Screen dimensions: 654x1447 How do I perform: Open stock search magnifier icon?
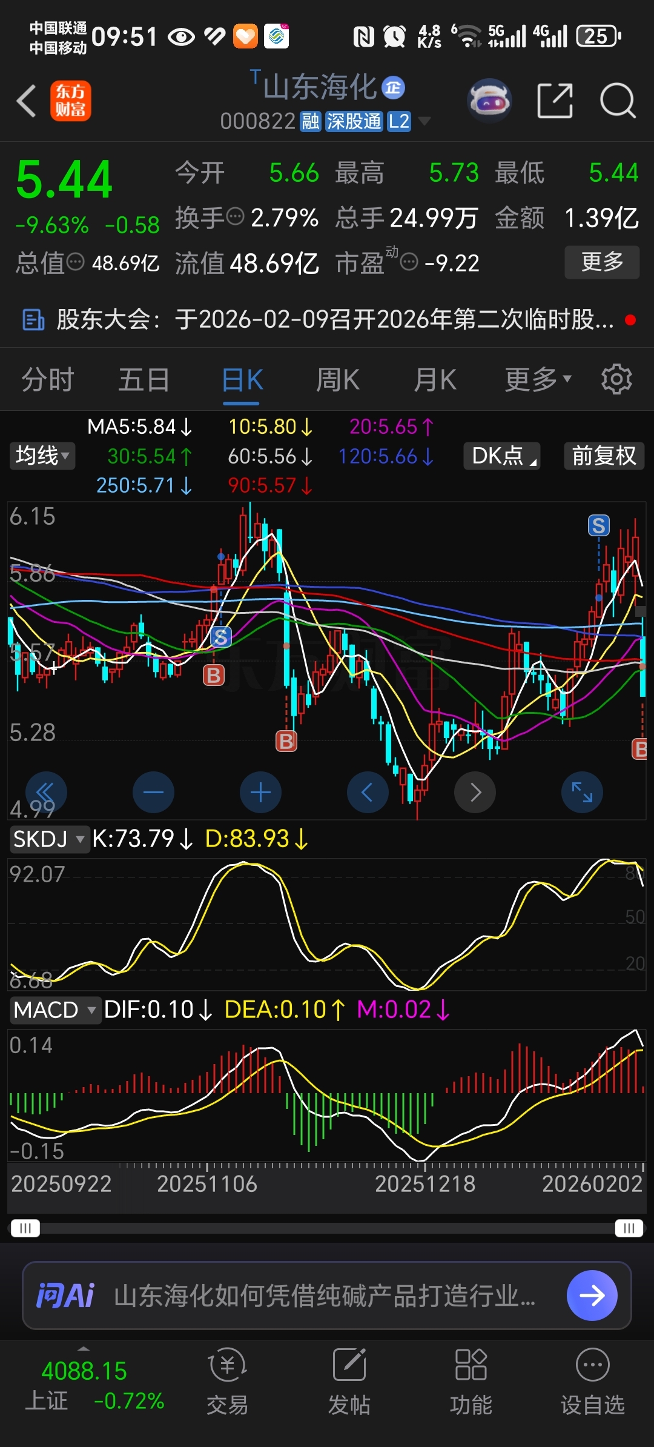pyautogui.click(x=618, y=101)
